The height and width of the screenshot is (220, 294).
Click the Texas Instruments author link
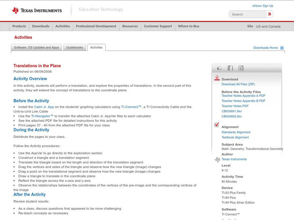pos(234,159)
